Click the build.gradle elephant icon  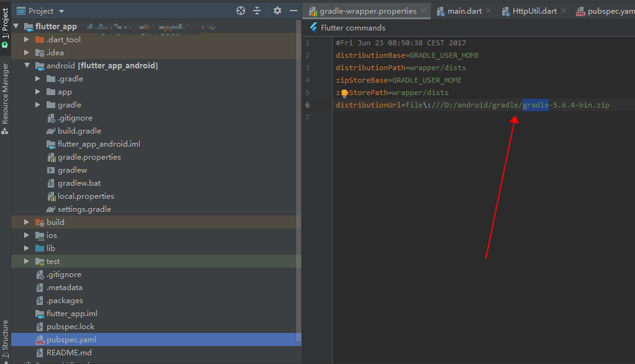coord(51,131)
